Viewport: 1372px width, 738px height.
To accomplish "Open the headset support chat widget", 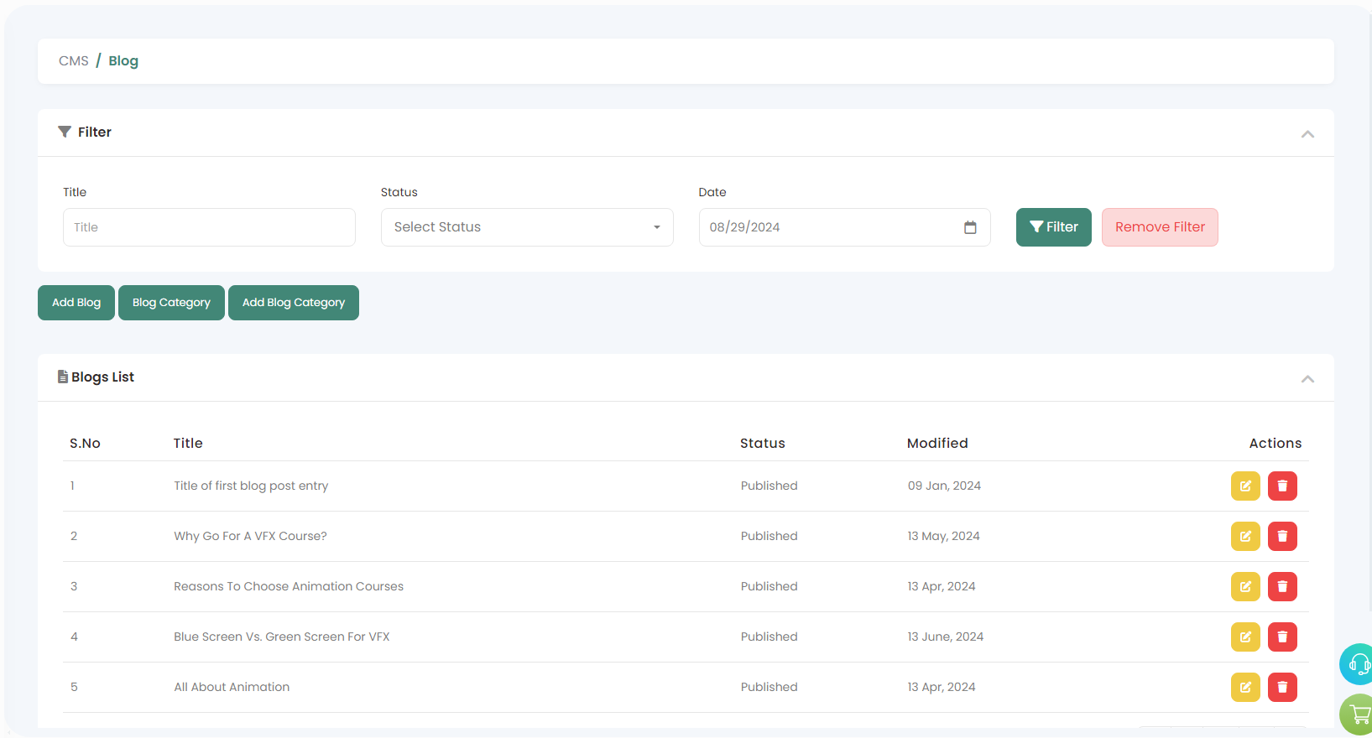I will pyautogui.click(x=1358, y=664).
